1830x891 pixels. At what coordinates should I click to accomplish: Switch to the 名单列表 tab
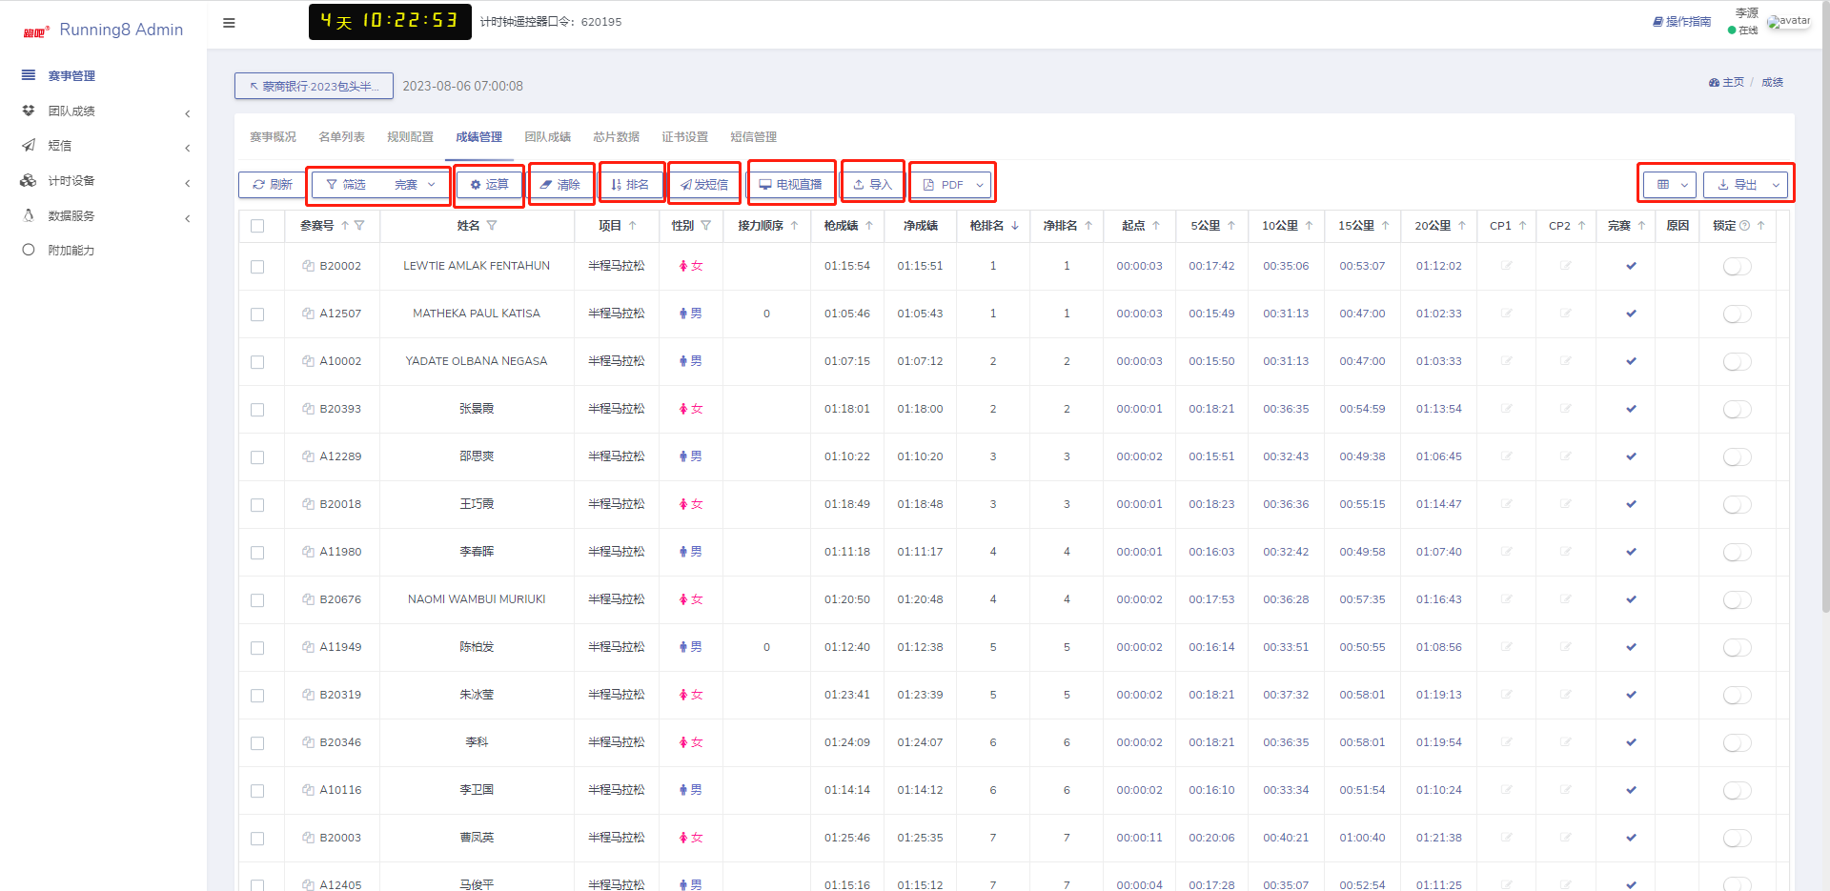pos(341,137)
